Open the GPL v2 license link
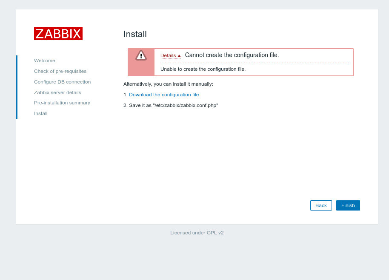 215,233
